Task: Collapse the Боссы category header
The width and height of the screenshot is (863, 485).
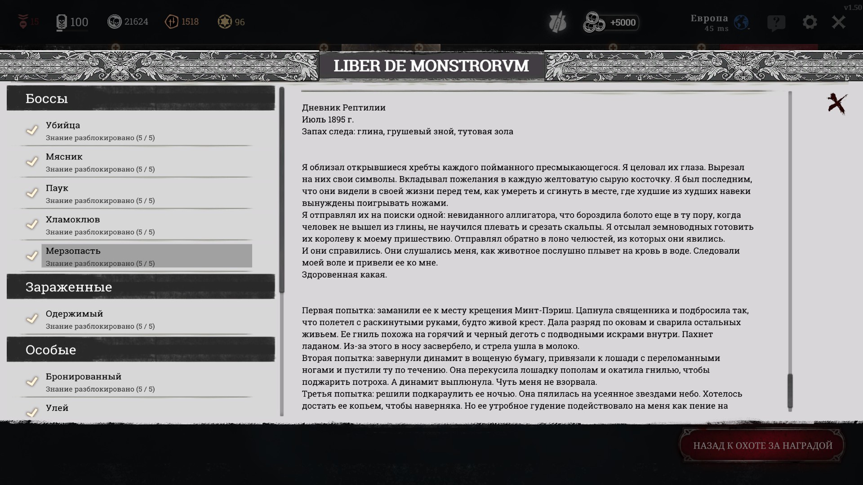Action: click(141, 98)
